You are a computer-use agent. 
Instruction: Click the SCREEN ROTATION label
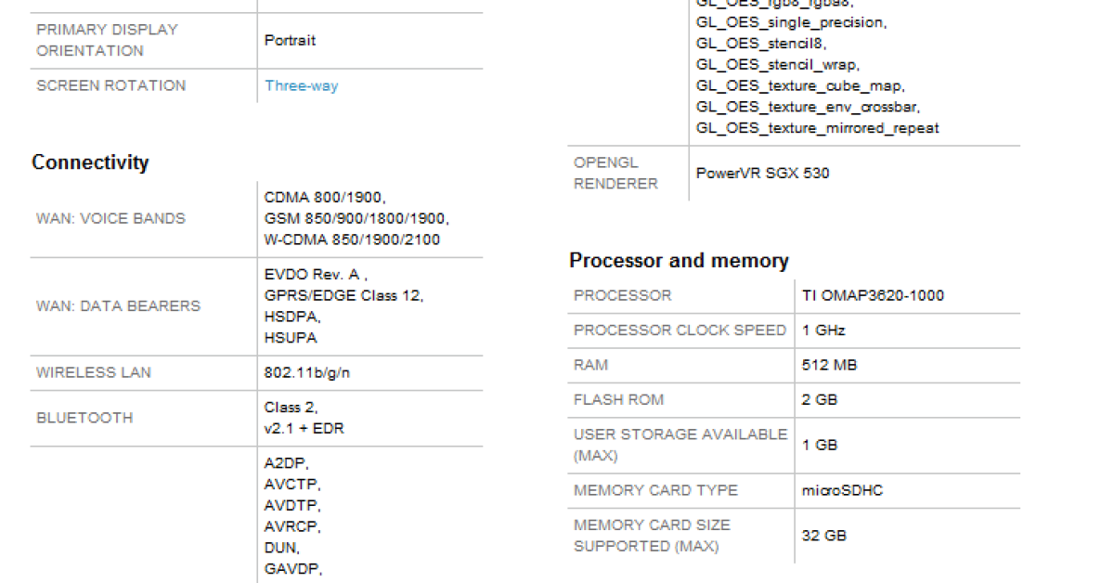(110, 85)
